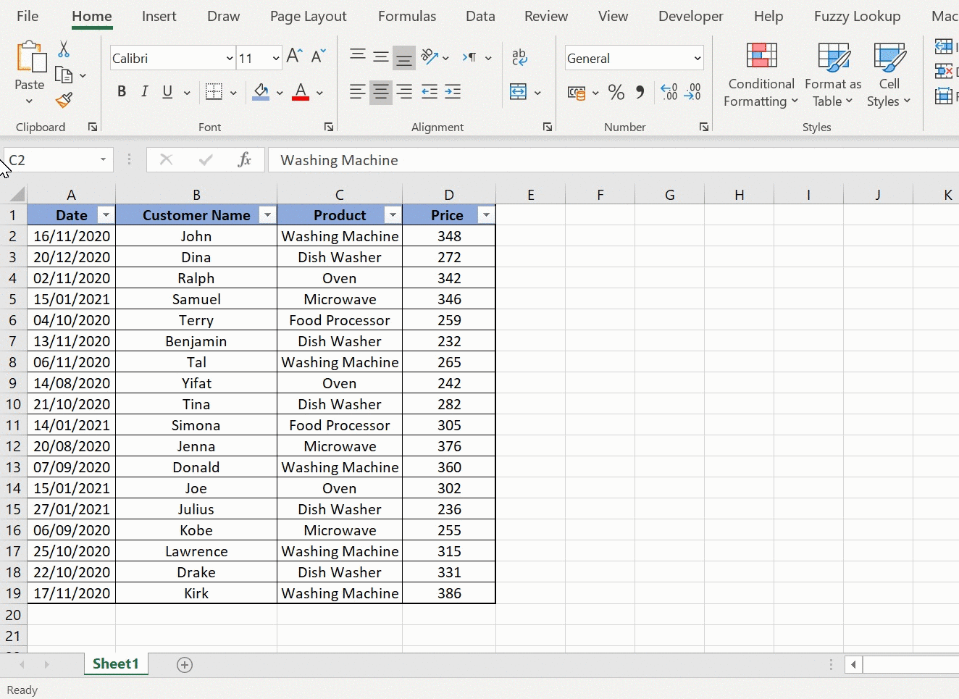This screenshot has height=699, width=959.
Task: Open the Product column filter dropdown
Action: click(392, 215)
